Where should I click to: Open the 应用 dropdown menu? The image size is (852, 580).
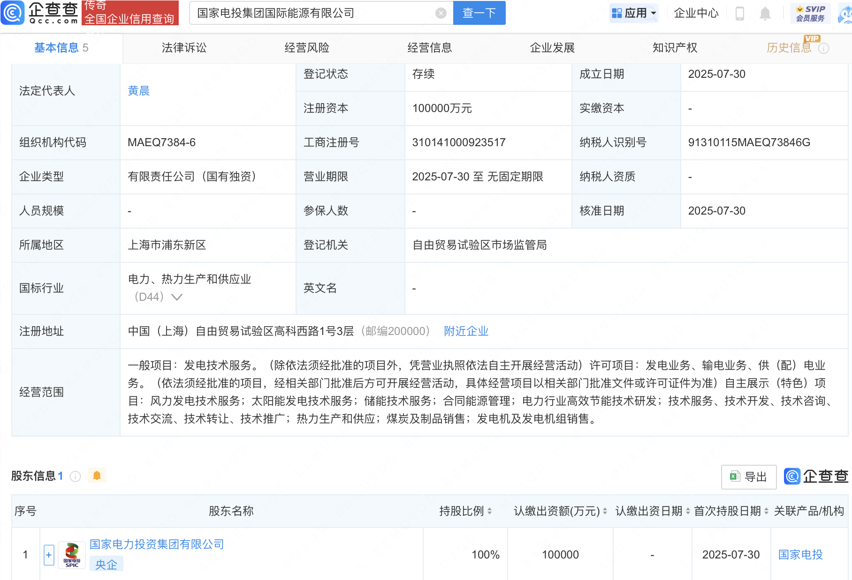click(x=634, y=13)
